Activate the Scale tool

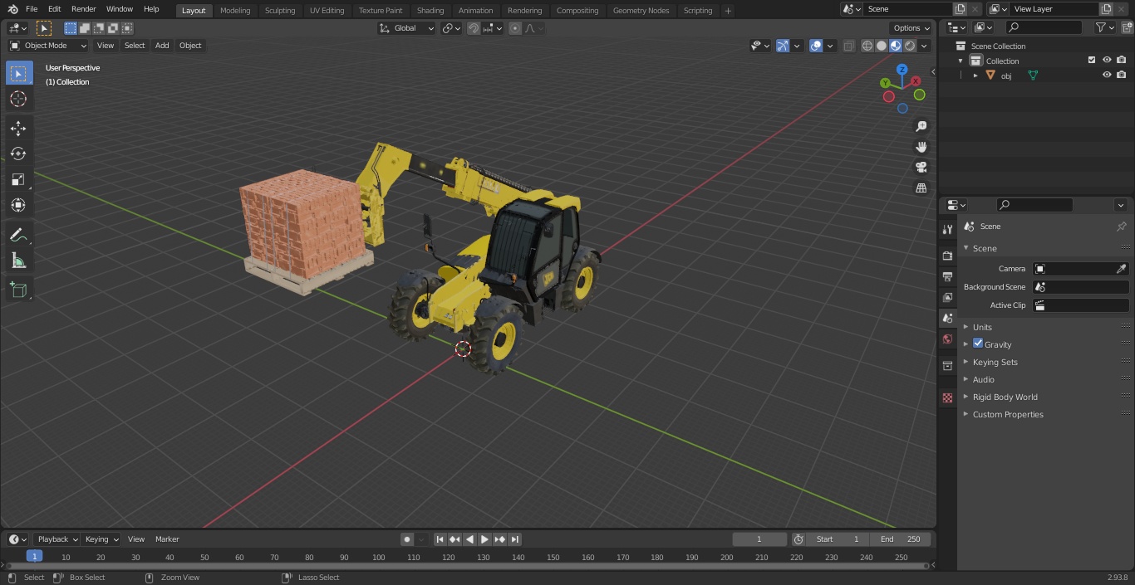coord(18,179)
